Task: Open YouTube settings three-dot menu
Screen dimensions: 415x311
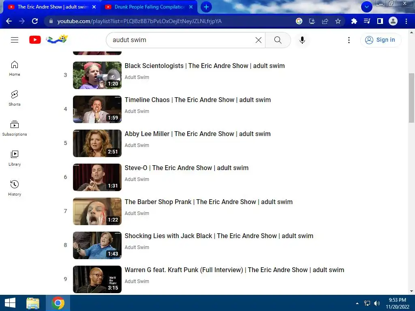Action: click(x=349, y=40)
